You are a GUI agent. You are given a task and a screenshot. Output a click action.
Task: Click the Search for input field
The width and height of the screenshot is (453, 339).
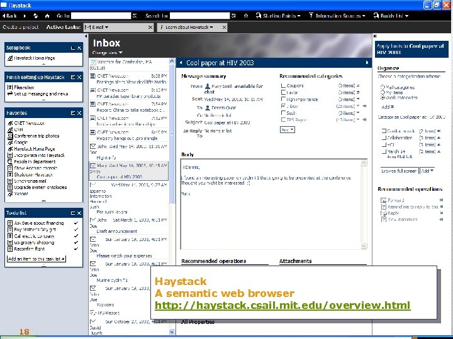pyautogui.click(x=199, y=16)
